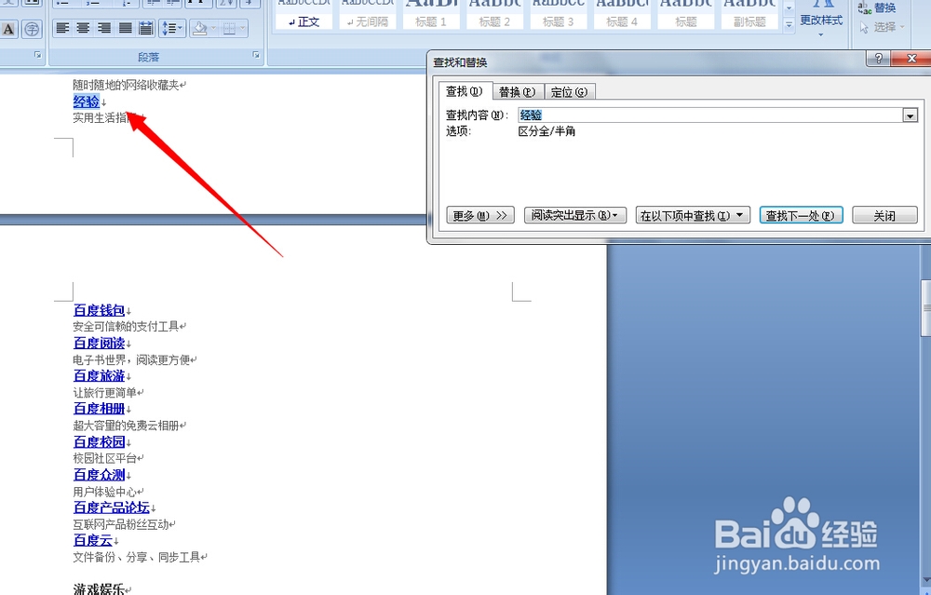
Task: Switch to the 查找 tab
Action: tap(465, 91)
